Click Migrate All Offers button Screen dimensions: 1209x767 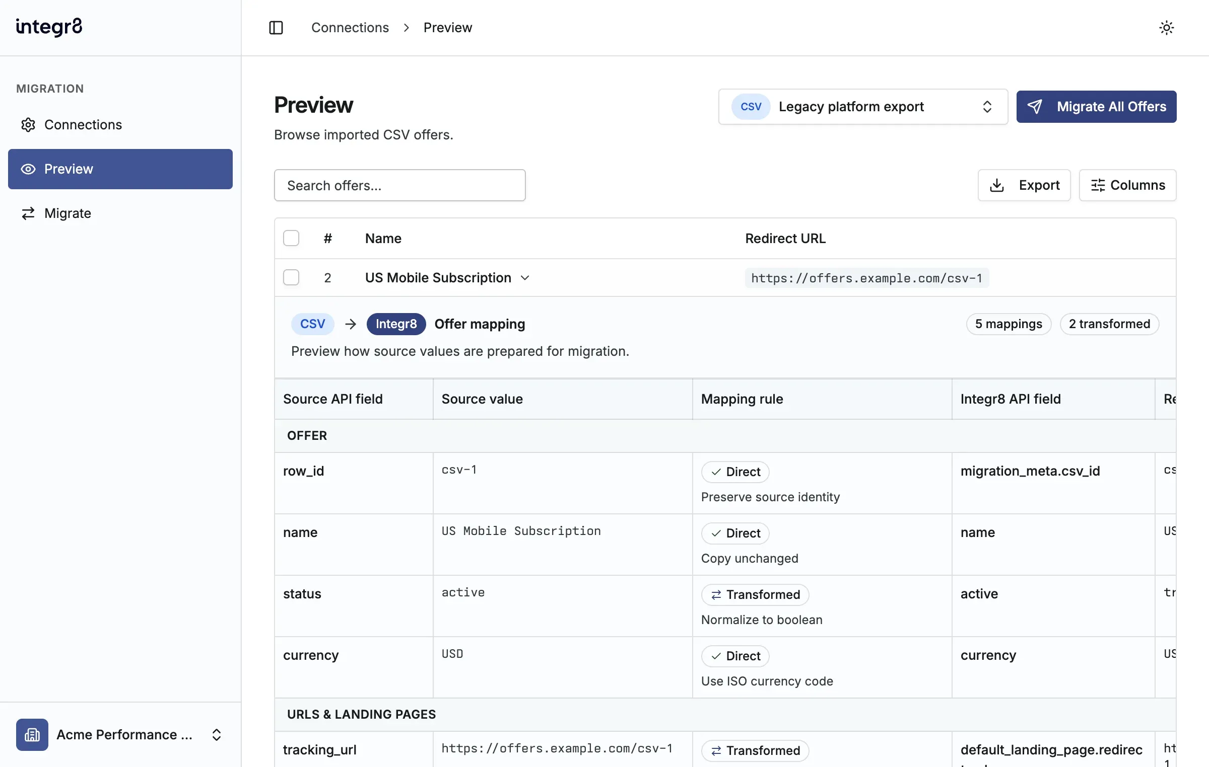pos(1097,107)
